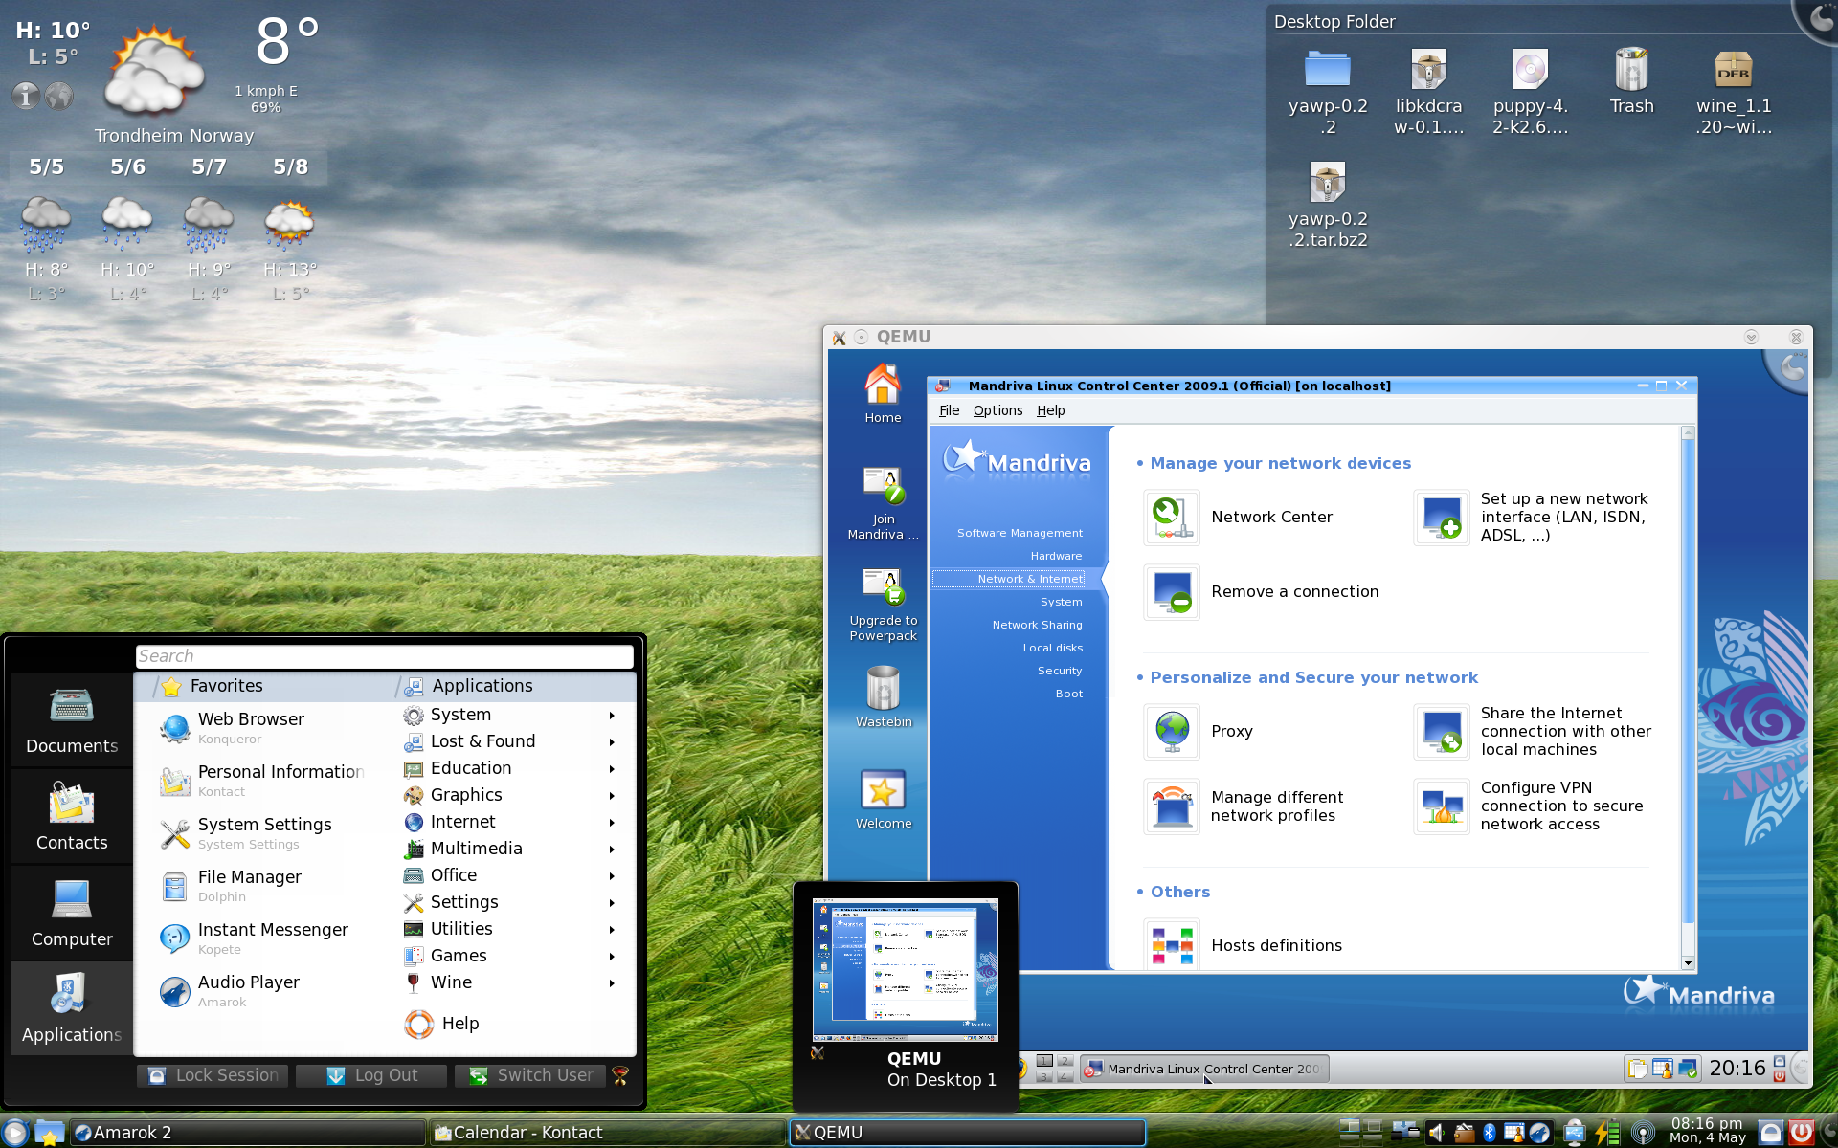Image resolution: width=1838 pixels, height=1148 pixels.
Task: Open Manage different network profiles icon
Action: [1172, 806]
